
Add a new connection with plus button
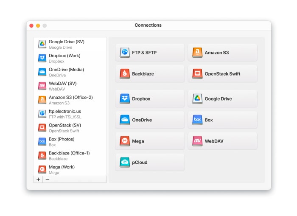coord(38,180)
